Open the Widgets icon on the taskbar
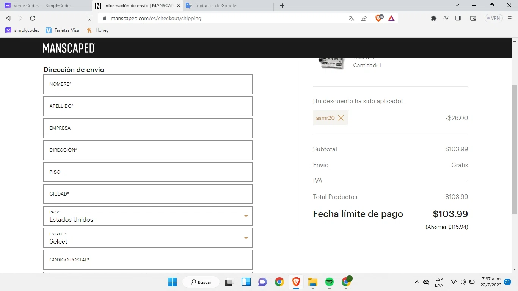 [x=246, y=282]
